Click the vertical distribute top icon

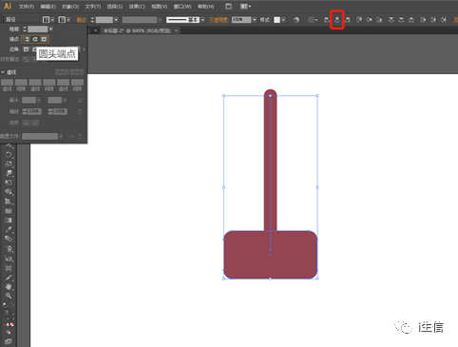click(391, 20)
